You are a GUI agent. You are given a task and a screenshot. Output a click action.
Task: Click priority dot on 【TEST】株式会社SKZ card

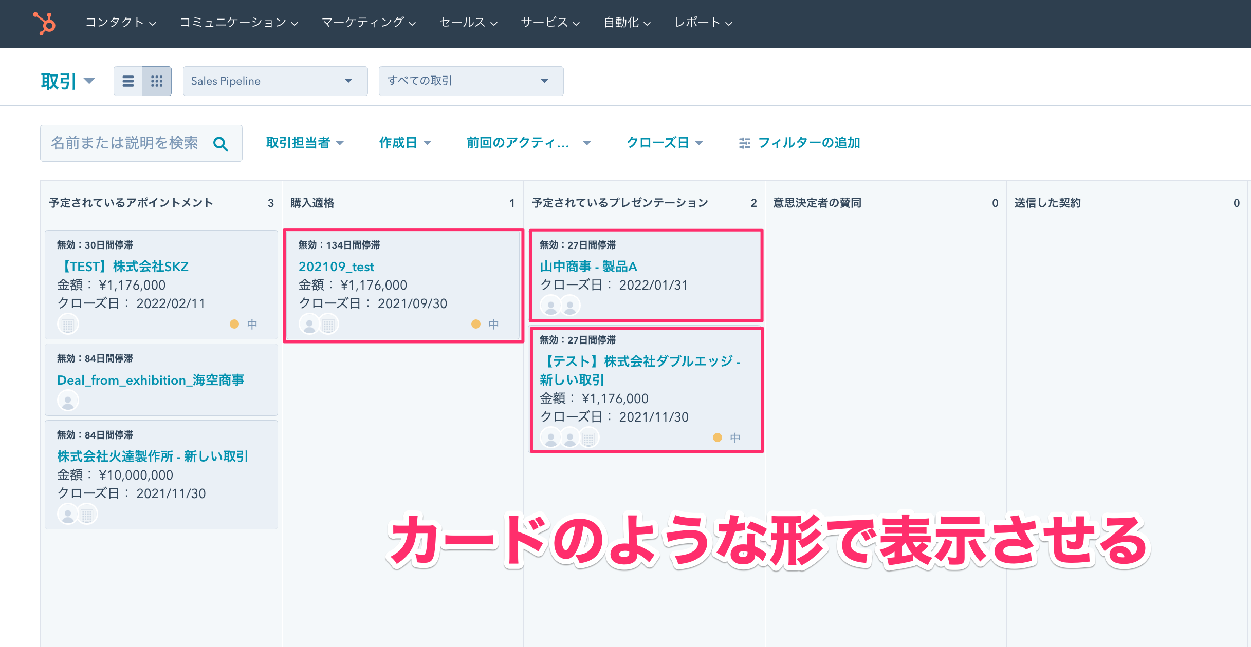click(234, 324)
